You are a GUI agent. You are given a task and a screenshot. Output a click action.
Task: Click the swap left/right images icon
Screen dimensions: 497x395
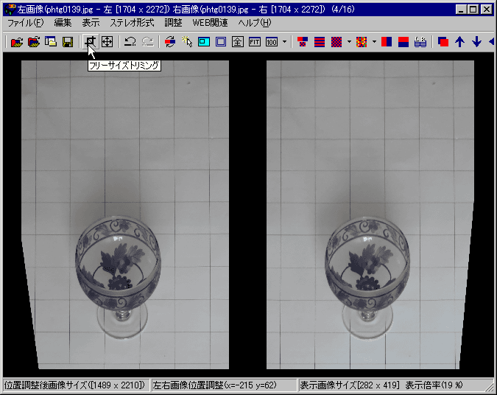click(x=170, y=42)
